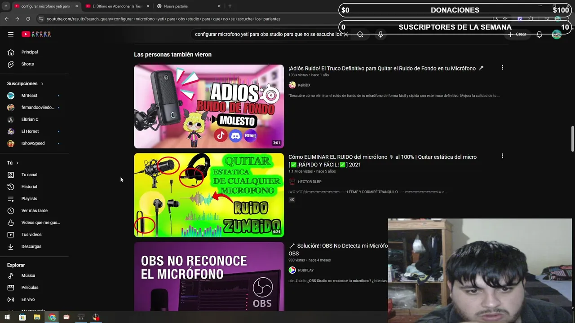Image resolution: width=575 pixels, height=323 pixels.
Task: Expand the Tú section chevron
Action: 17,163
